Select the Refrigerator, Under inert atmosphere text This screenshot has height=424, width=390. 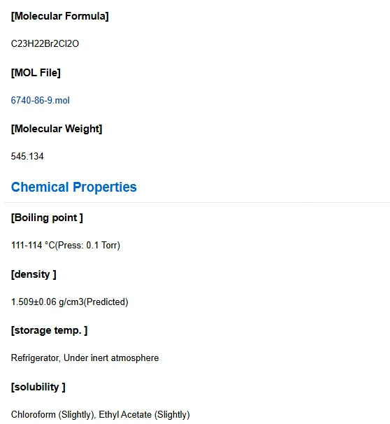point(85,358)
